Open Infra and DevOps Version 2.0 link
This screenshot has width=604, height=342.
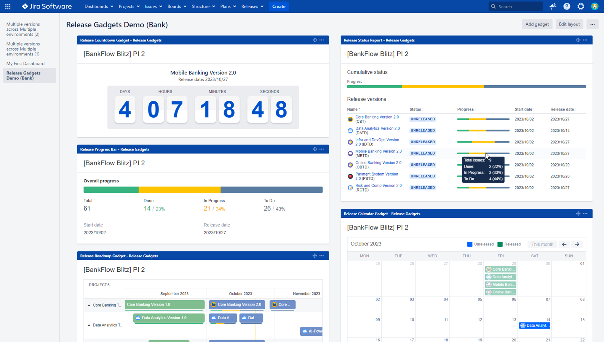click(377, 142)
